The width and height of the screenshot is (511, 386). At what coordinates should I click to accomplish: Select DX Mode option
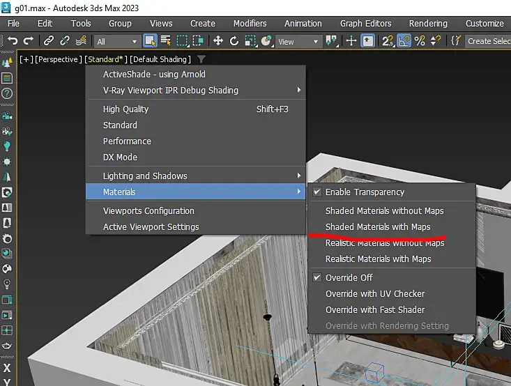coord(195,157)
